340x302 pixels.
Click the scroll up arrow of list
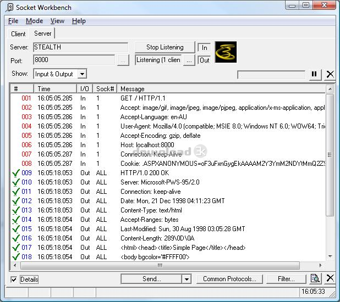click(x=330, y=89)
